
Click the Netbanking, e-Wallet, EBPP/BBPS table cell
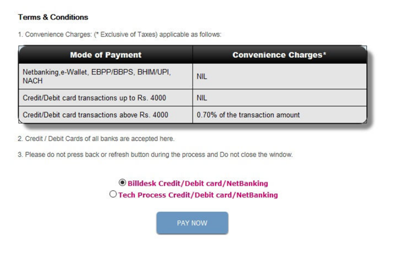(97, 76)
